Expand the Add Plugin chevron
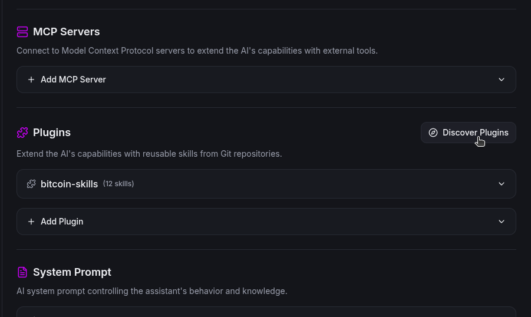This screenshot has height=317, width=531. [502, 222]
